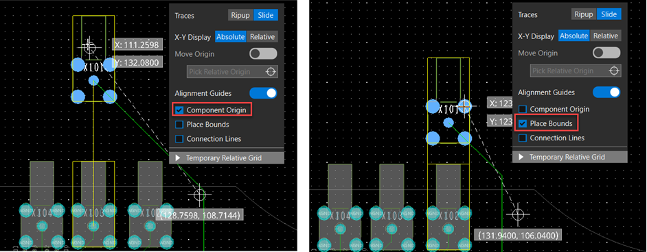
Task: Check Component Origin checkbox in right panel
Action: pyautogui.click(x=523, y=110)
